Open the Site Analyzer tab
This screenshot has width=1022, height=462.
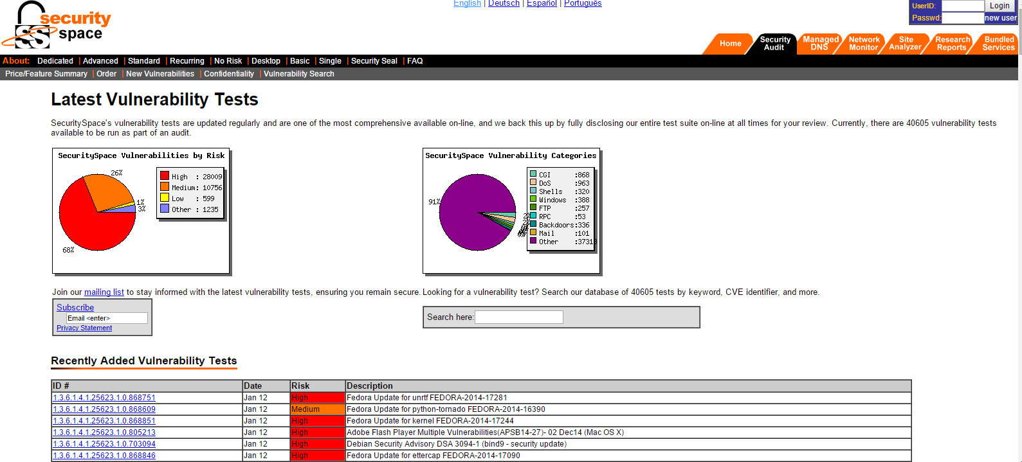click(906, 44)
